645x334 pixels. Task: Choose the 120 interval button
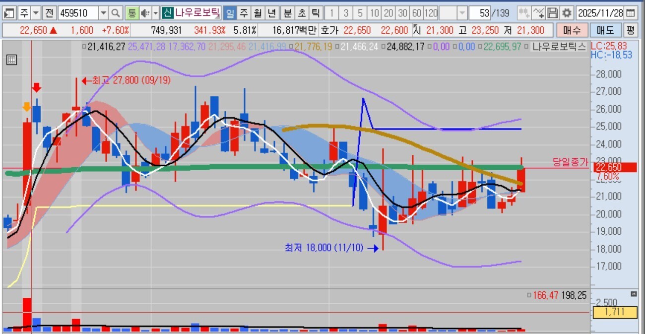tap(432, 13)
